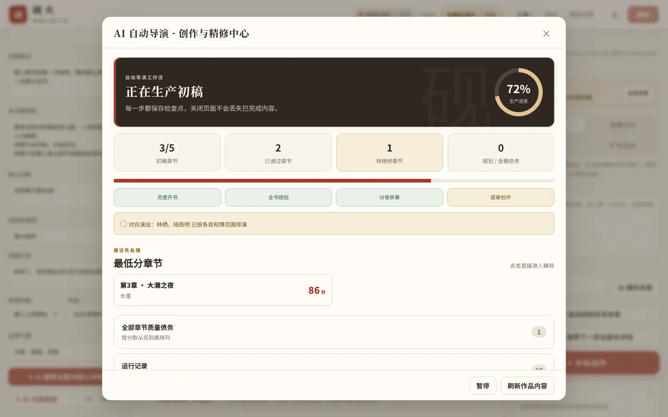
Task: Click the count badge 1 in 全部章节质量债务
Action: point(539,332)
